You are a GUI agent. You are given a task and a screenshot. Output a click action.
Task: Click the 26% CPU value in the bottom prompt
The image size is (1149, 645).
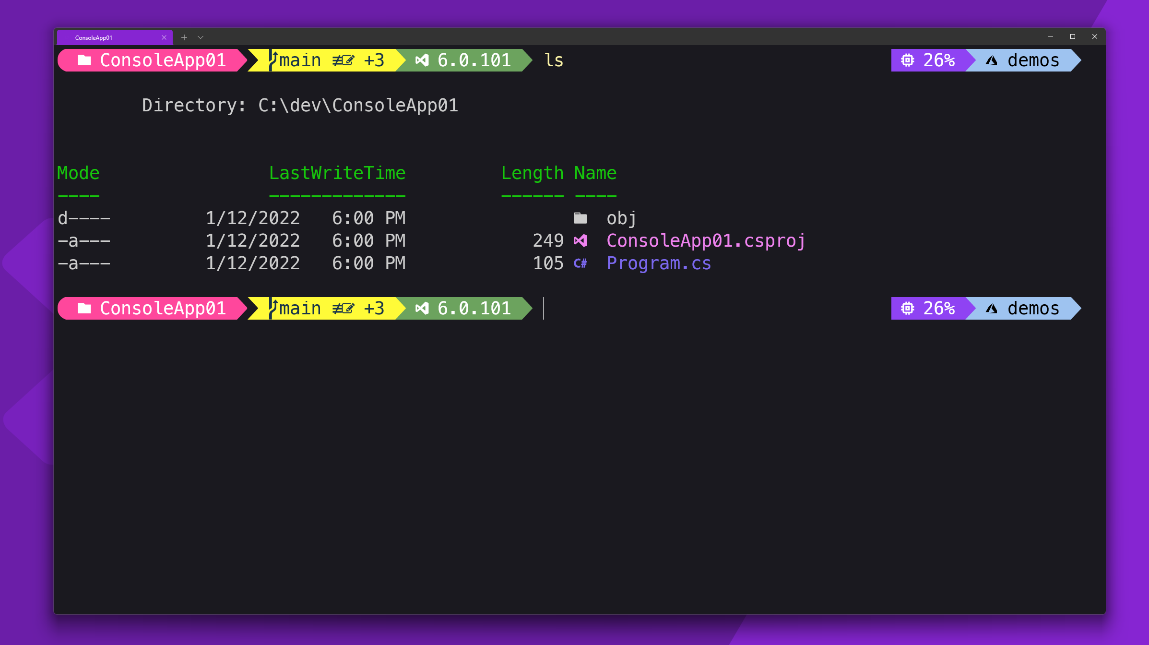(939, 309)
